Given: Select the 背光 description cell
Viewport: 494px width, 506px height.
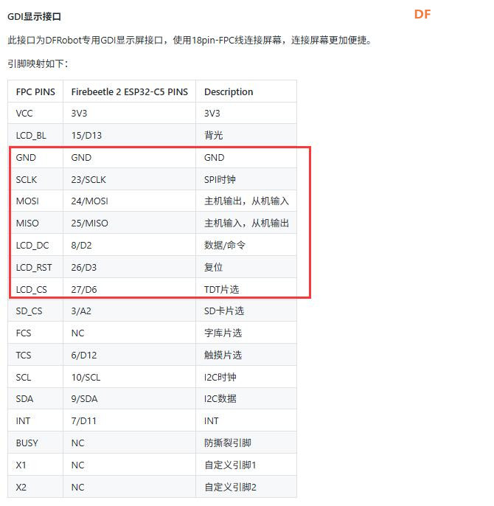Looking at the screenshot, I should 213,136.
